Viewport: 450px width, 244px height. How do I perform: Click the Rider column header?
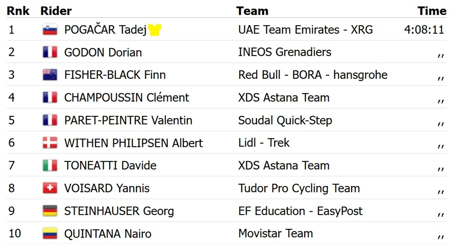point(56,11)
